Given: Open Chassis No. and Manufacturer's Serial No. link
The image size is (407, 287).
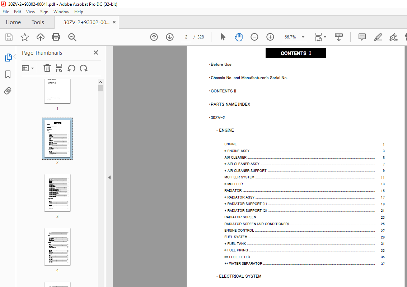Looking at the screenshot, I should [249, 78].
